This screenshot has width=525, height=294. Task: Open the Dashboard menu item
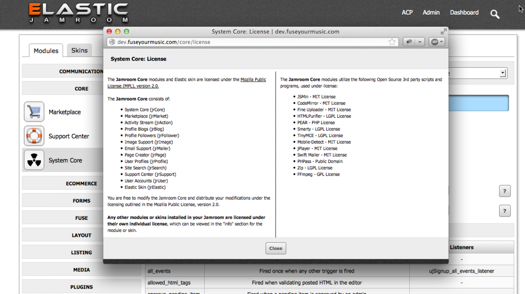464,13
